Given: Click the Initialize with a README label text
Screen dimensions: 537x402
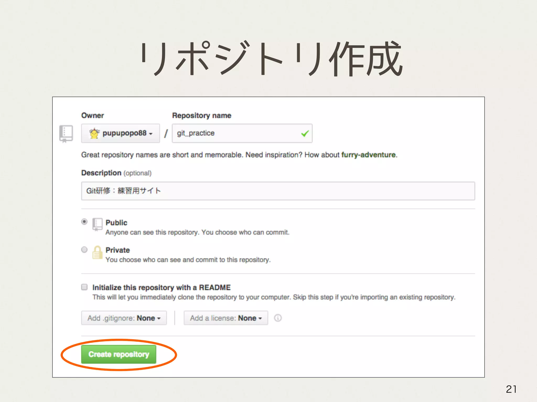Looking at the screenshot, I should pyautogui.click(x=161, y=287).
